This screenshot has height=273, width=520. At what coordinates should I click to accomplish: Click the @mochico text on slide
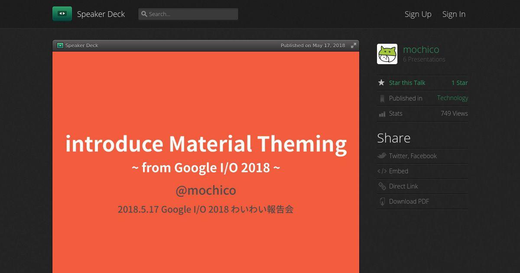(x=206, y=191)
